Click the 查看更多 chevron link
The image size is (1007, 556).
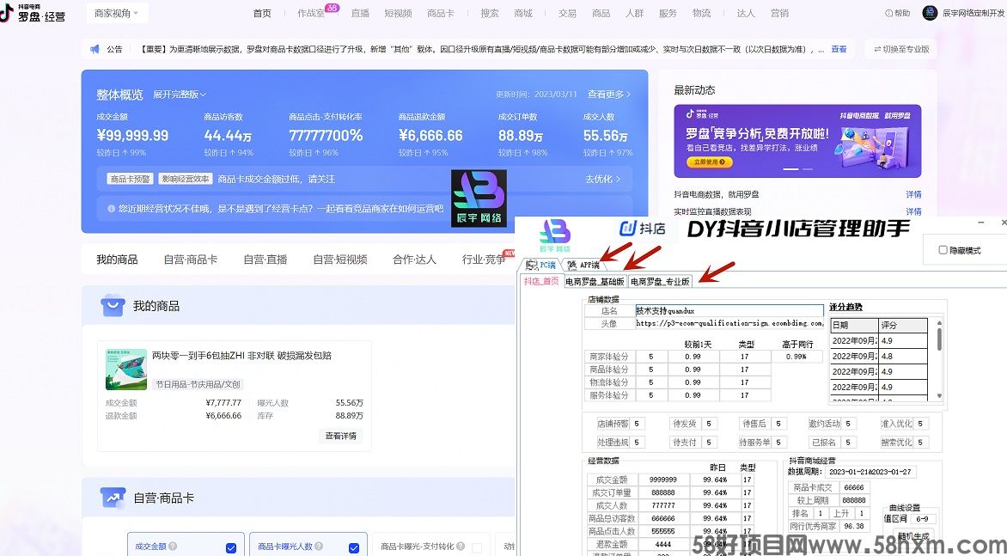click(x=609, y=95)
